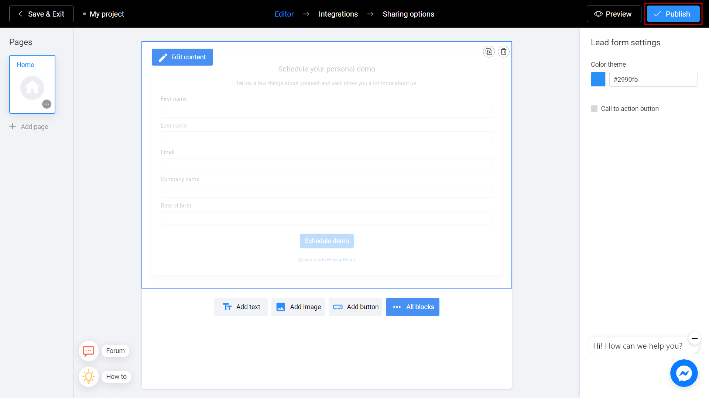
Task: Click the 'Hi! How can we help you?' message
Action: (x=638, y=346)
